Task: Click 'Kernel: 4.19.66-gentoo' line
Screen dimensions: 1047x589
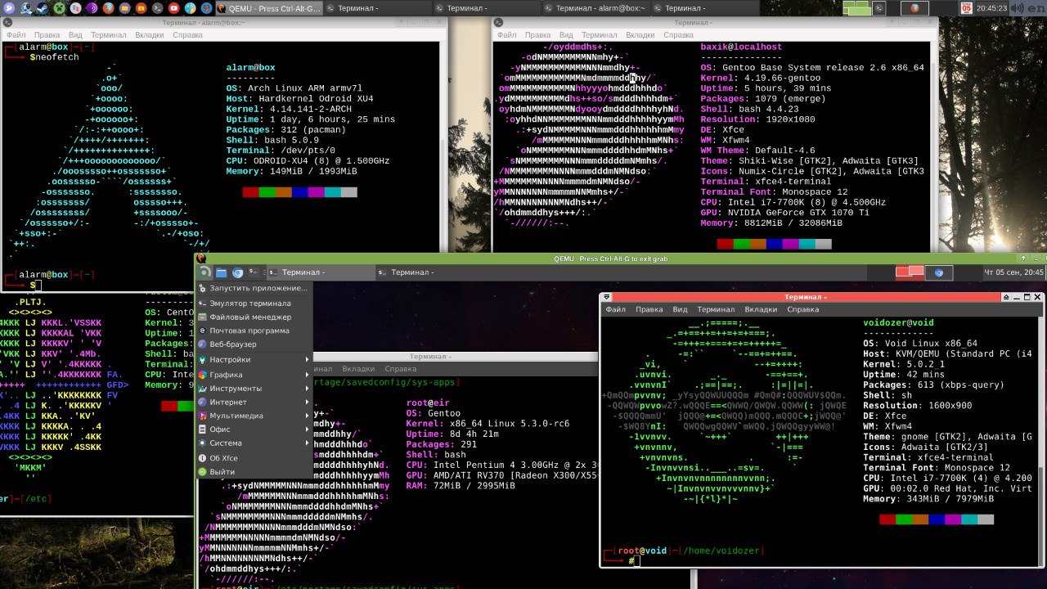Action: point(761,78)
